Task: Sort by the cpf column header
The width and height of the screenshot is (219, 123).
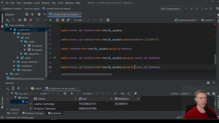Action: click(96, 99)
